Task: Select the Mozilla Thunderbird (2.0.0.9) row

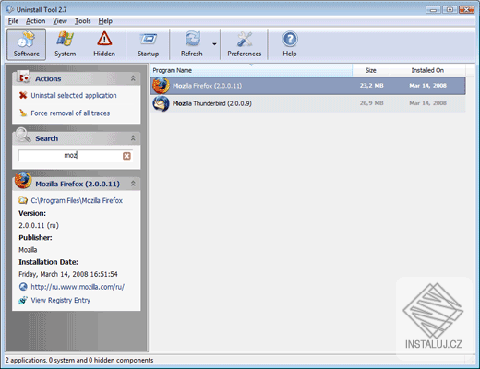Action: pyautogui.click(x=307, y=103)
